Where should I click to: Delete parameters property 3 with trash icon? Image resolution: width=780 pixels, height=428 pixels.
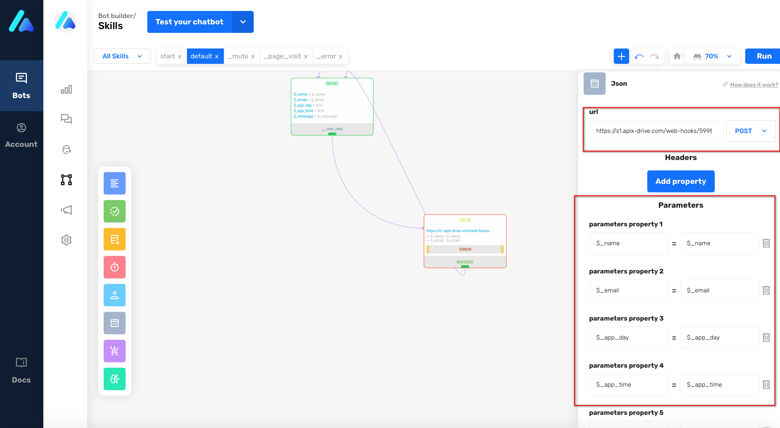[766, 338]
